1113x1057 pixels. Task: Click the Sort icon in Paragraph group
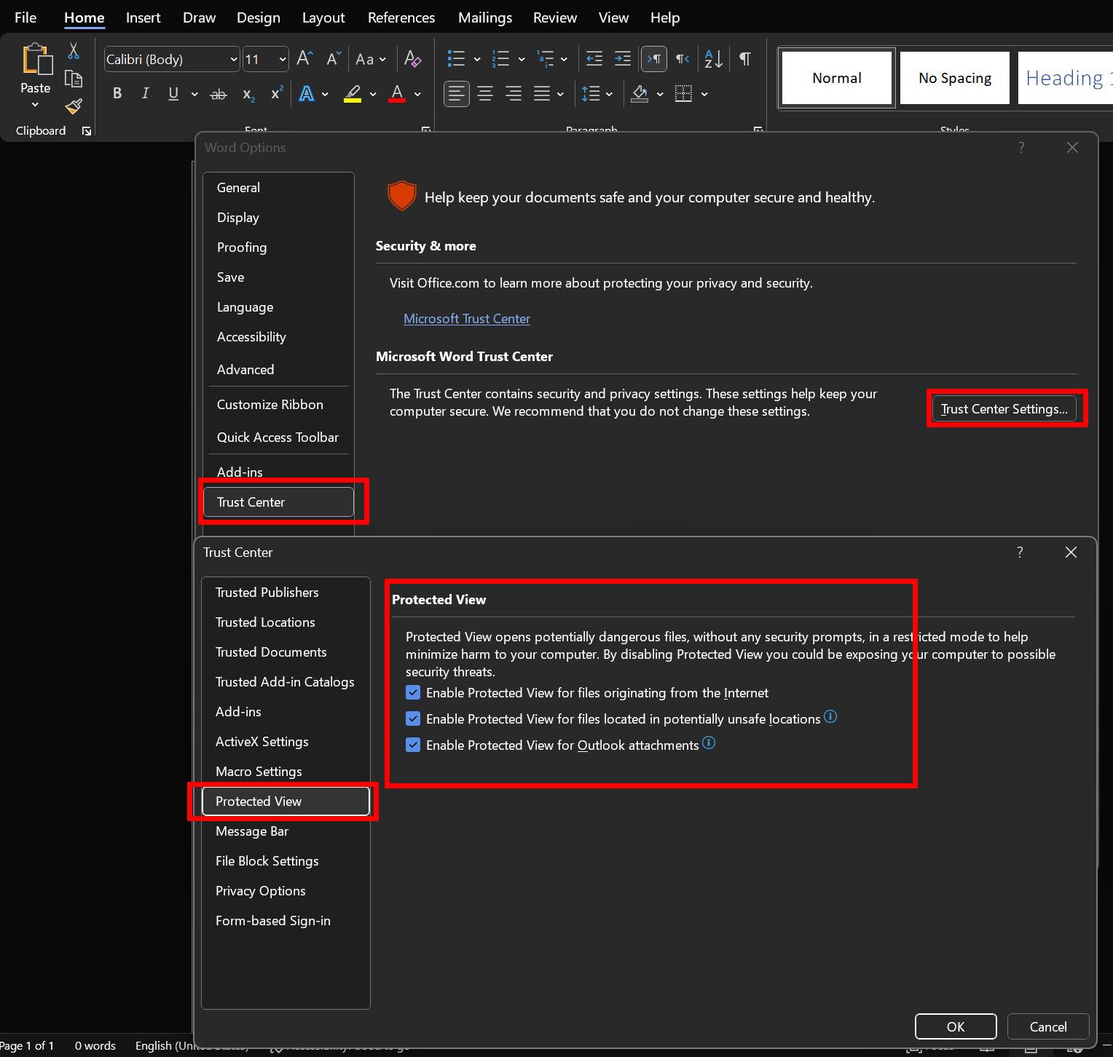[712, 59]
